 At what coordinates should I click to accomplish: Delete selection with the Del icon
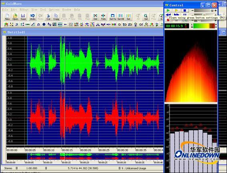point(95,17)
